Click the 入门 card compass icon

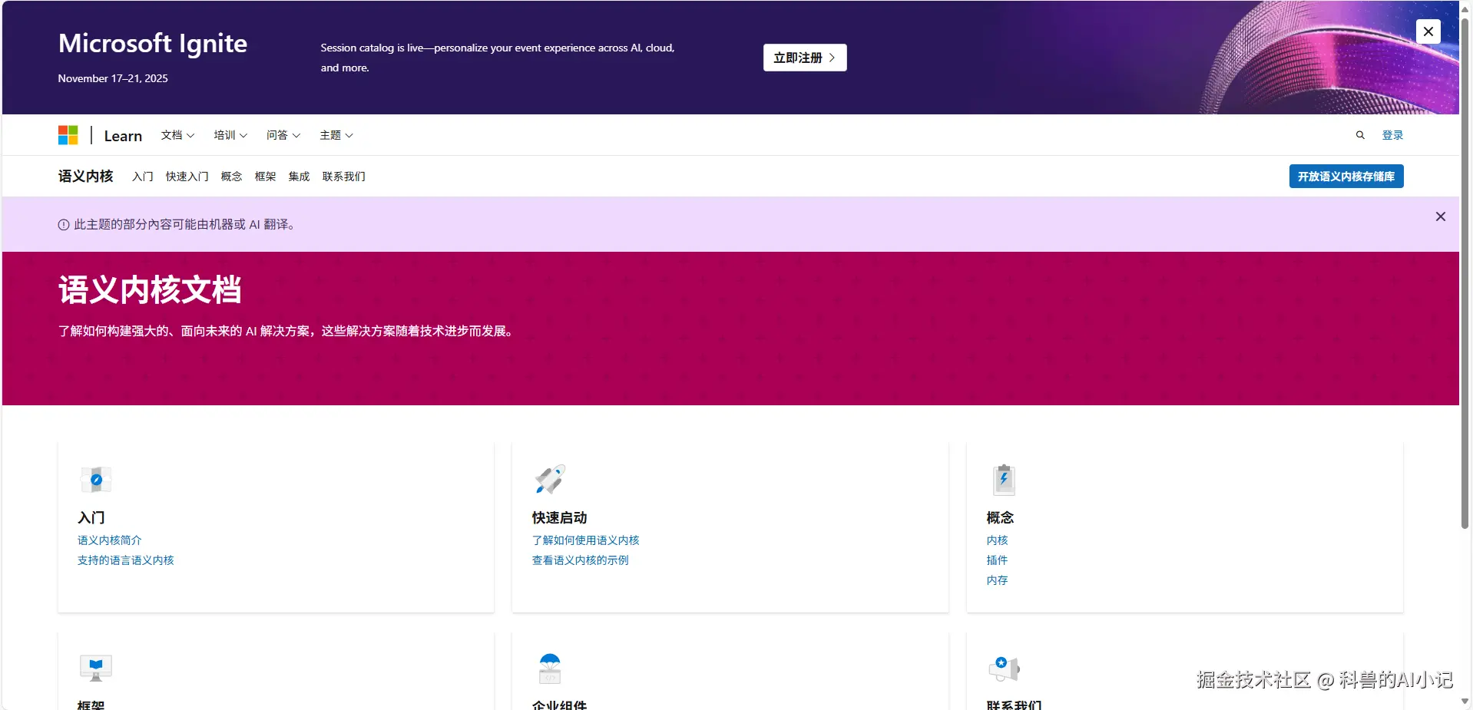pos(96,480)
